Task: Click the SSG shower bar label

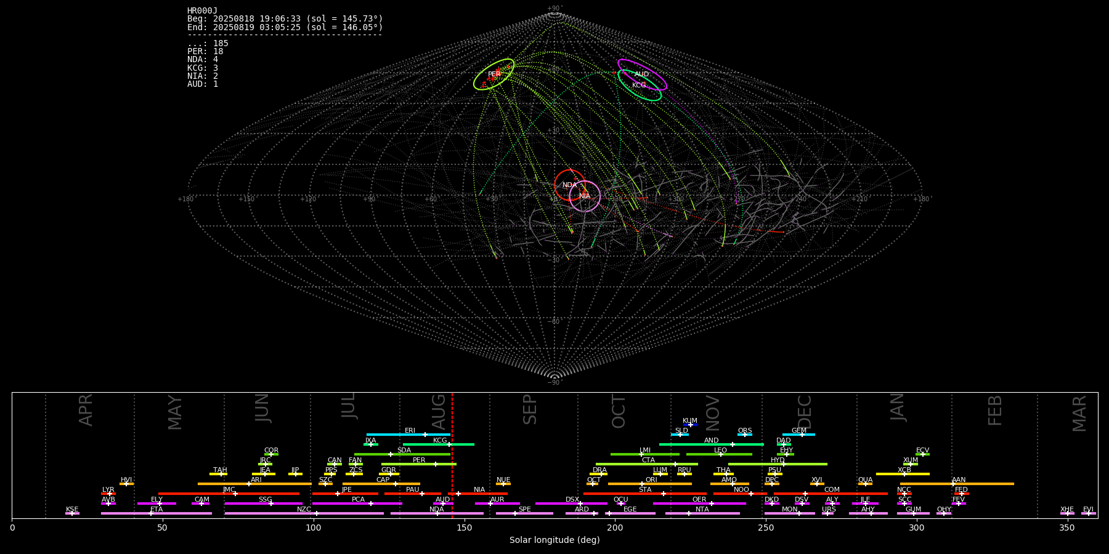Action: [x=265, y=500]
